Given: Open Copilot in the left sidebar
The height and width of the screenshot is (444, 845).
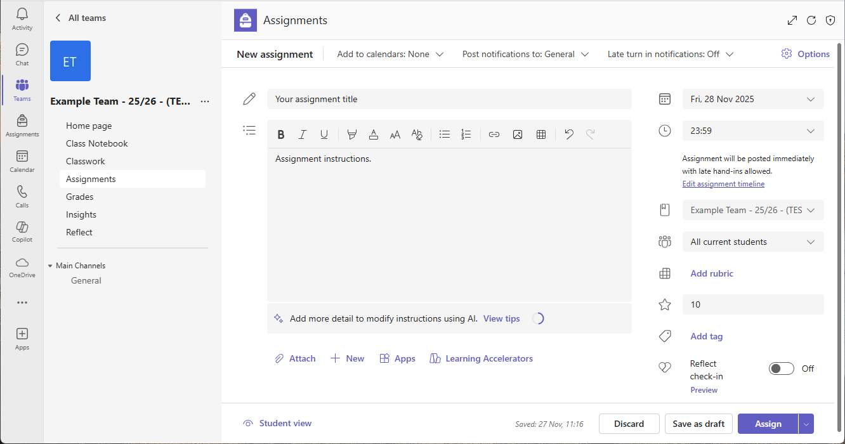Looking at the screenshot, I should click(22, 232).
